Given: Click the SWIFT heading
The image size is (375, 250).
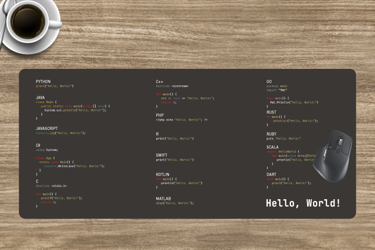Looking at the screenshot, I should click(x=162, y=155).
